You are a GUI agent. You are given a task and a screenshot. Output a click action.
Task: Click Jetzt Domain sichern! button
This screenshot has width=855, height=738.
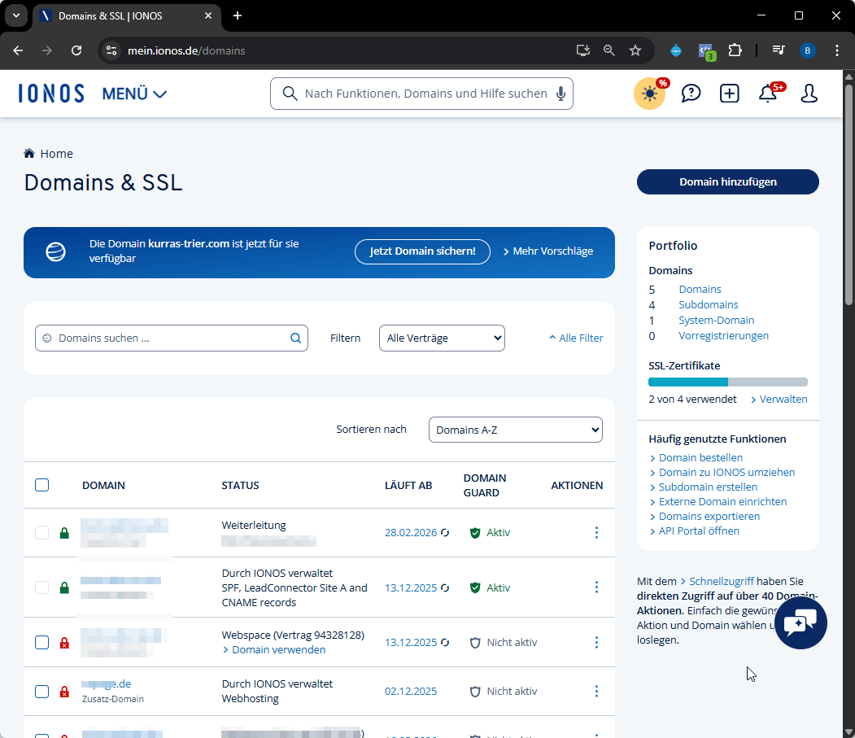pyautogui.click(x=422, y=251)
